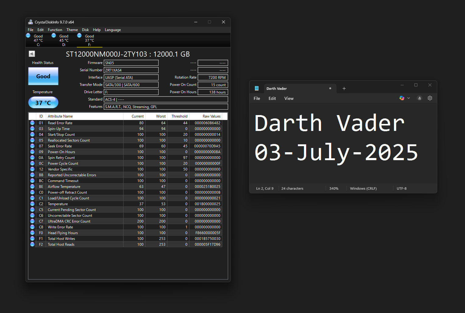Viewport: 465px width, 313px height.
Task: Click the CrystalDiskInfo title bar icon
Action: pyautogui.click(x=30, y=22)
